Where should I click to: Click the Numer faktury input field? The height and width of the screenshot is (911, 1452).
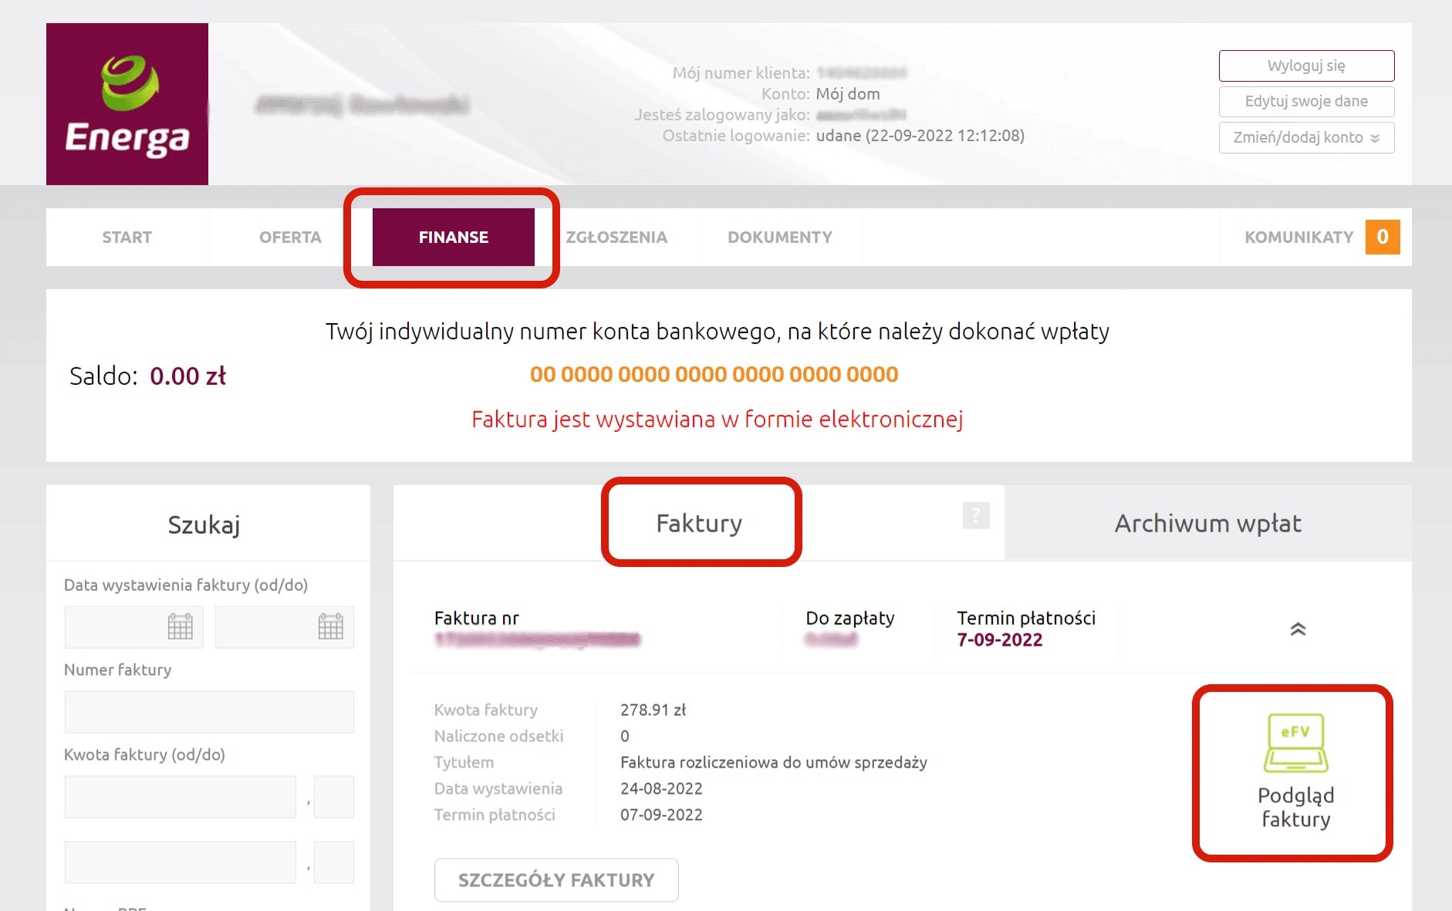point(209,711)
